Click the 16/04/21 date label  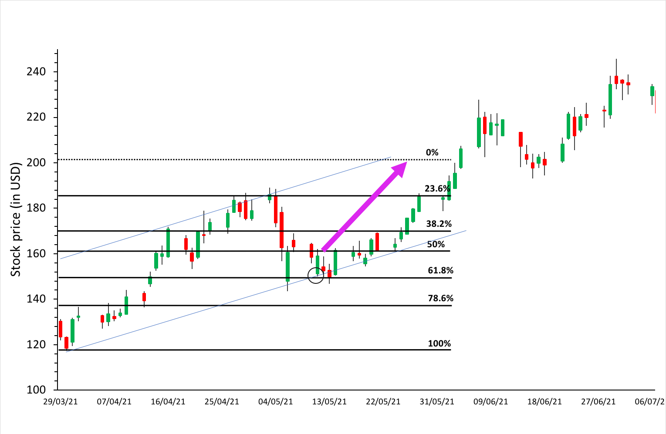click(168, 402)
